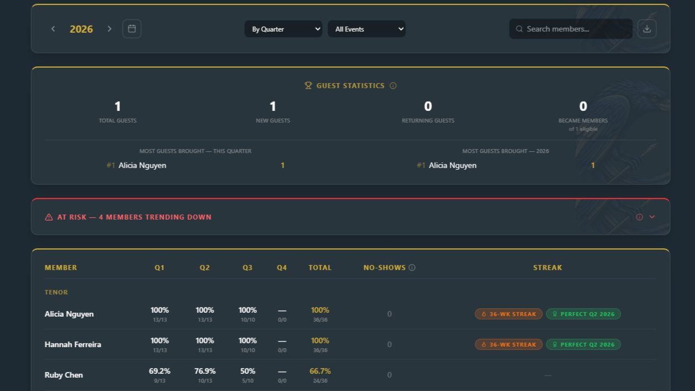Viewport: 695px width, 391px height.
Task: Click Hannah Ferreira's Perfect Q2 2026 badge
Action: (x=583, y=344)
